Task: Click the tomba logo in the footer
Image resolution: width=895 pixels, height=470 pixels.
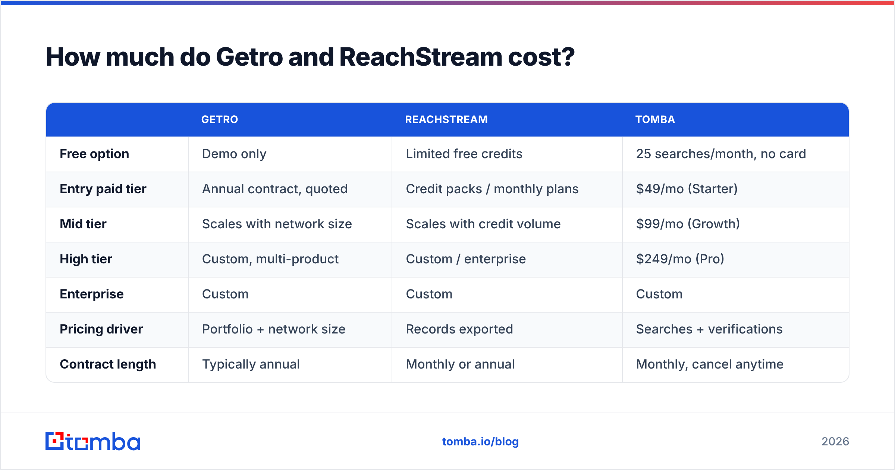Action: 93,441
